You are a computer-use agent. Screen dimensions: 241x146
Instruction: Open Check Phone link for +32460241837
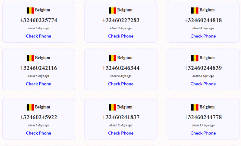(121, 133)
